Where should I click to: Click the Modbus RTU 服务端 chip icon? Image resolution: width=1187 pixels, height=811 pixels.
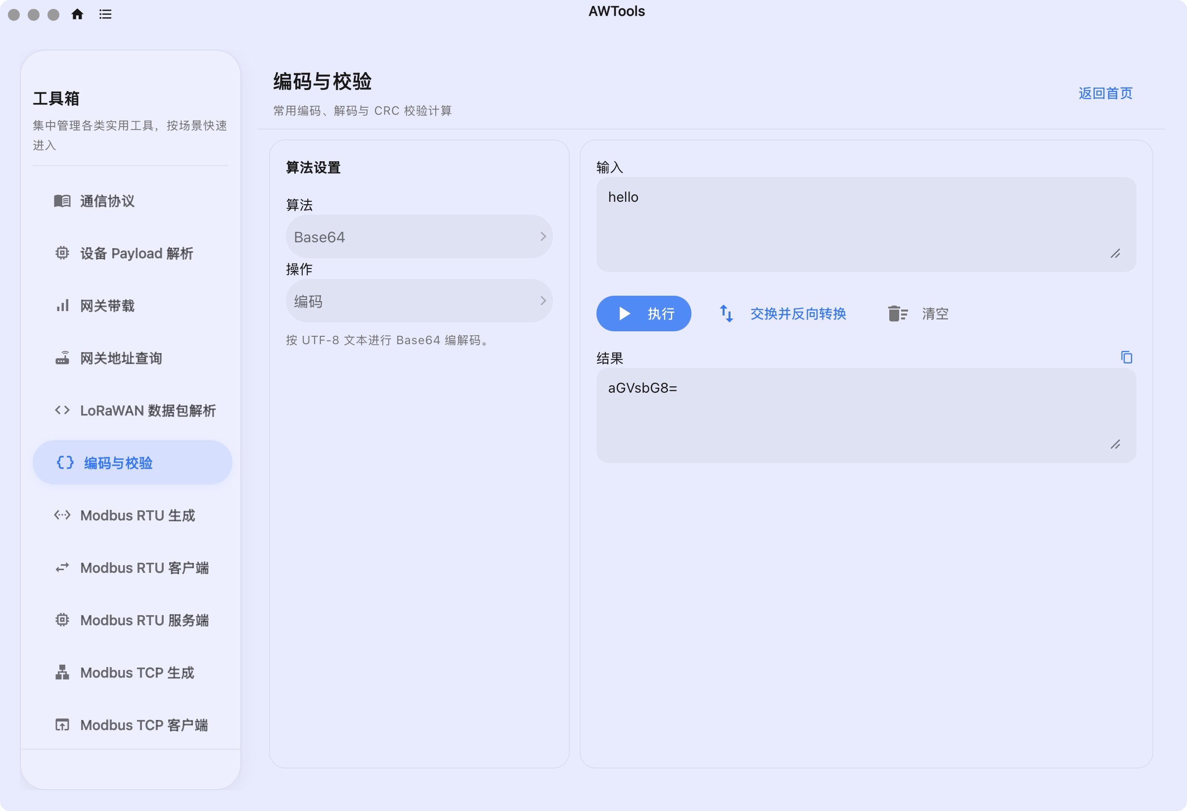click(62, 620)
